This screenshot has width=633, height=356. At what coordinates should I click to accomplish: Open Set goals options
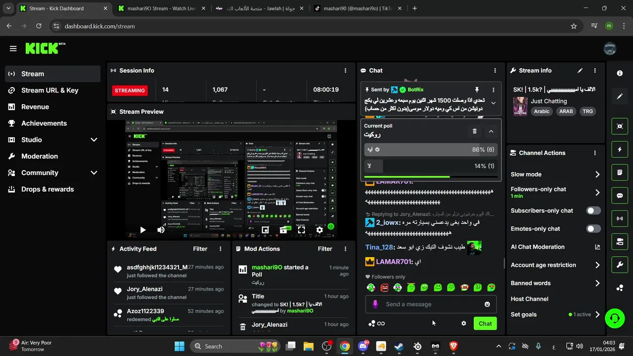555,314
